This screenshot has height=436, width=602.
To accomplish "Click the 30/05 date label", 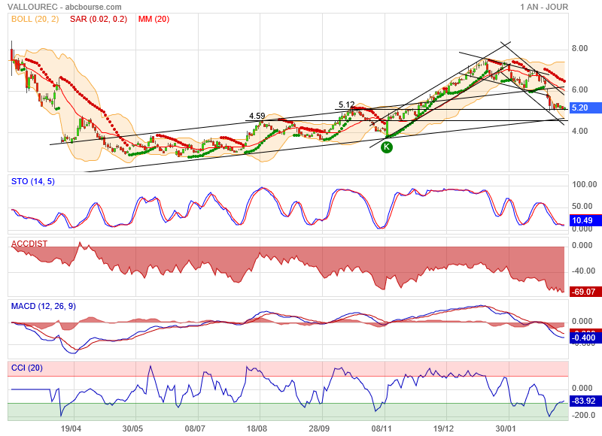I will (132, 428).
